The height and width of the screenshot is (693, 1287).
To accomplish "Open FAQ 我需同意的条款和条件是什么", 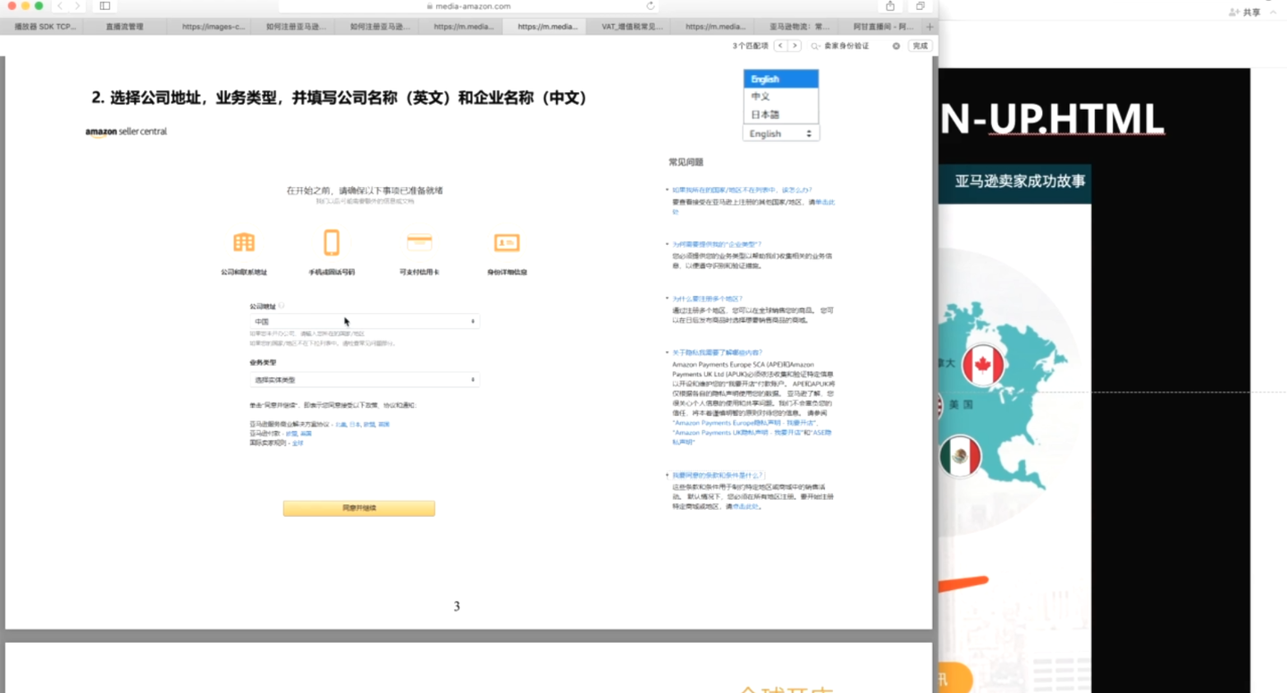I will (719, 476).
